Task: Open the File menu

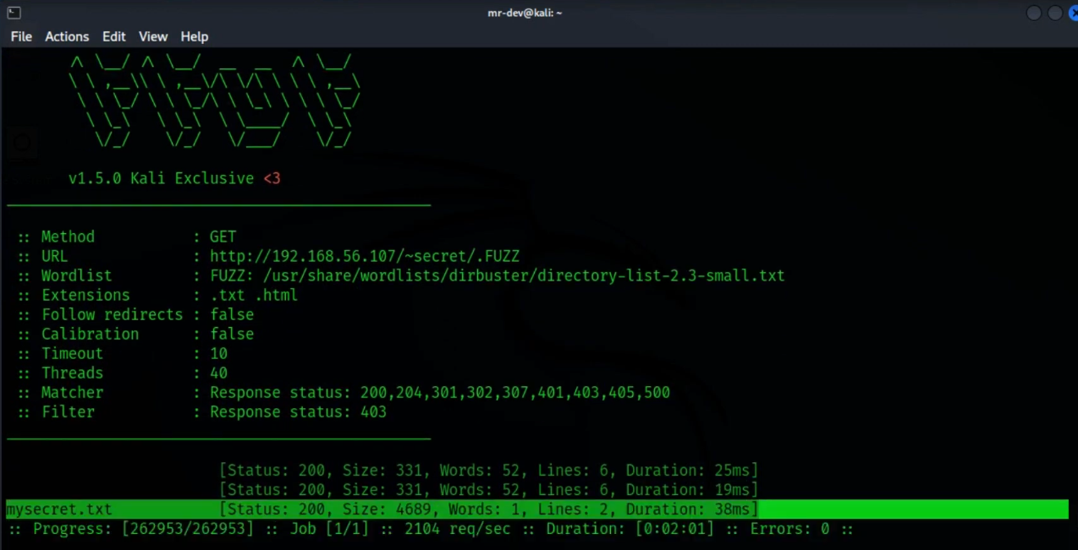Action: pos(21,36)
